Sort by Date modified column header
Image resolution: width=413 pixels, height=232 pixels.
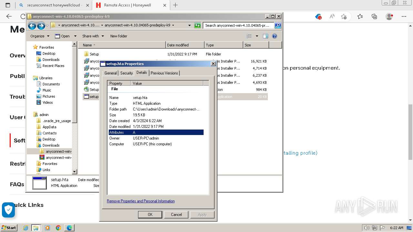[185, 45]
